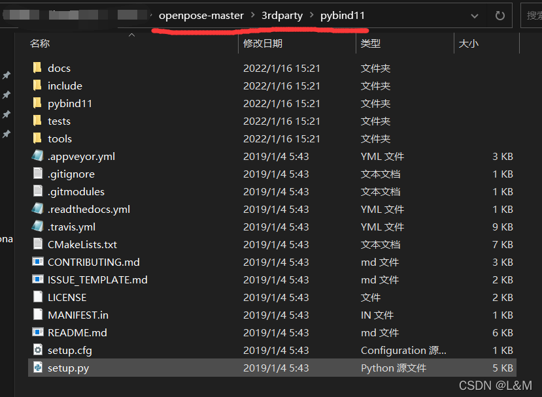Screen dimensions: 542x397
Task: Navigate to 3rdparty via the breadcrumb
Action: [282, 14]
